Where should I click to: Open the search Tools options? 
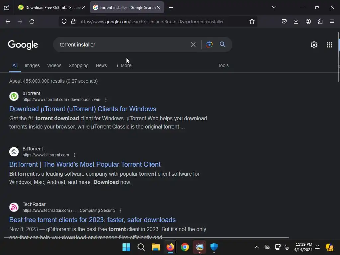coord(223,65)
